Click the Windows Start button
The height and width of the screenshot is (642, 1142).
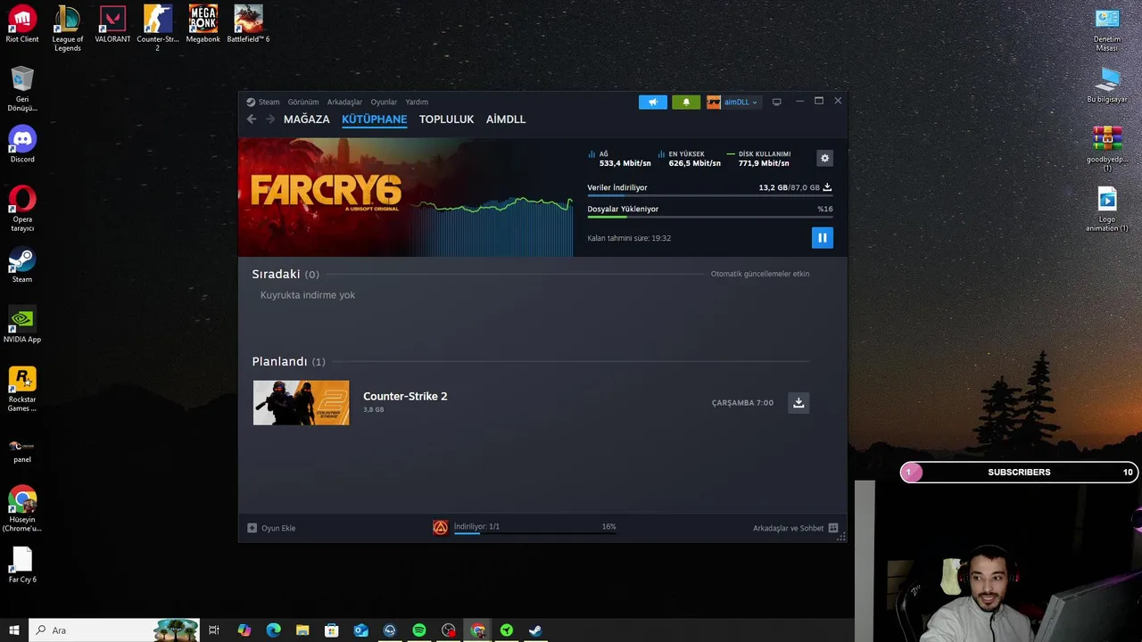point(14,630)
